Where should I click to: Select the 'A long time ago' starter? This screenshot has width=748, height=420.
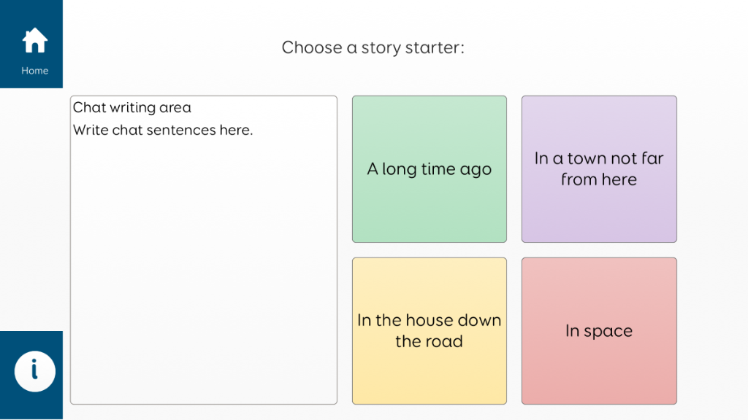coord(429,169)
